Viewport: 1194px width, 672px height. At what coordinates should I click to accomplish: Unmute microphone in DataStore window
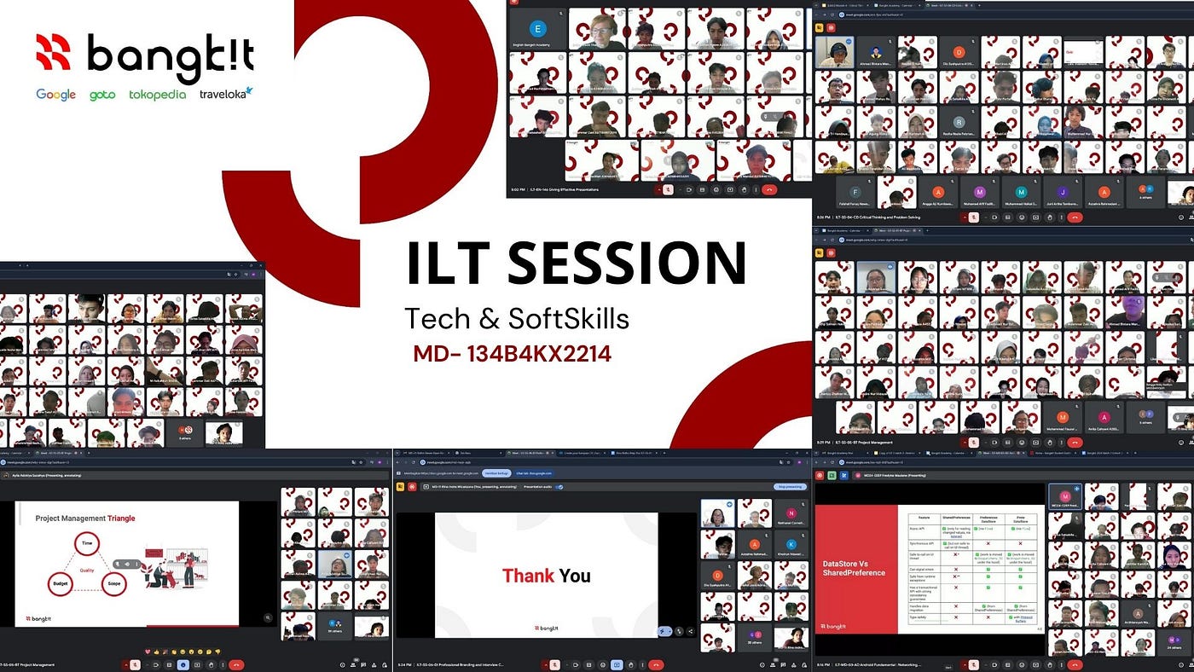coord(973,664)
